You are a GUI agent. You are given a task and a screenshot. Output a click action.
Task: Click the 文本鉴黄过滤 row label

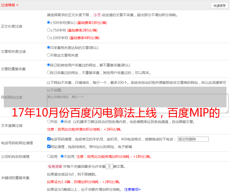pos(12,126)
